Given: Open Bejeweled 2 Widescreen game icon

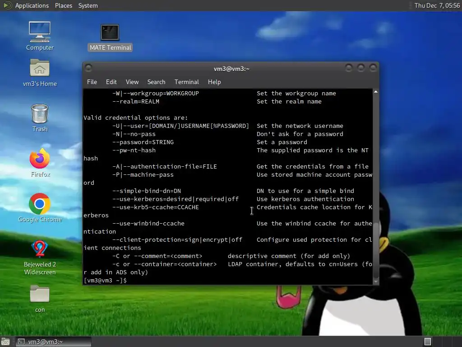Looking at the screenshot, I should (x=40, y=258).
